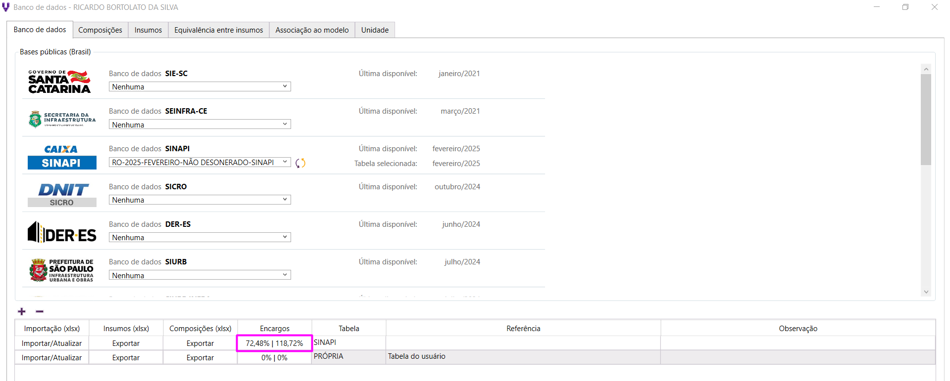The image size is (950, 381).
Task: Click the Observação cell in SINAPI row
Action: [x=798, y=343]
